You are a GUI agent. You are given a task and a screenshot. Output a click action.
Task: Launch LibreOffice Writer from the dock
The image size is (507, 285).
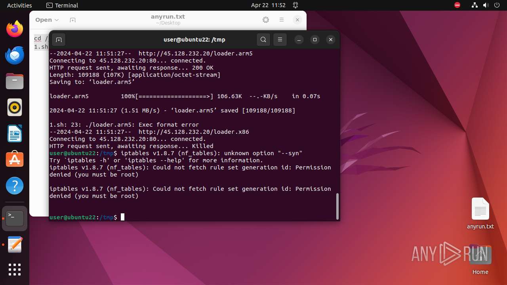click(x=15, y=133)
